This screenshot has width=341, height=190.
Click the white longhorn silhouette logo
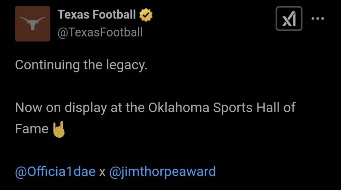tap(32, 23)
